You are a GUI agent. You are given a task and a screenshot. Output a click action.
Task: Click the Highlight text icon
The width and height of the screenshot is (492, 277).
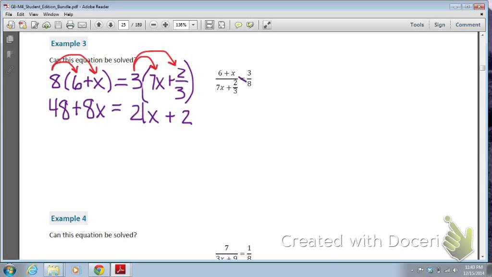click(x=250, y=25)
